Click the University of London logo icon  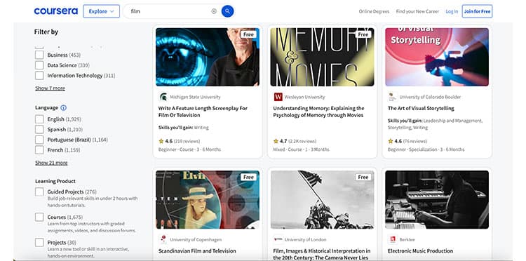click(x=278, y=239)
